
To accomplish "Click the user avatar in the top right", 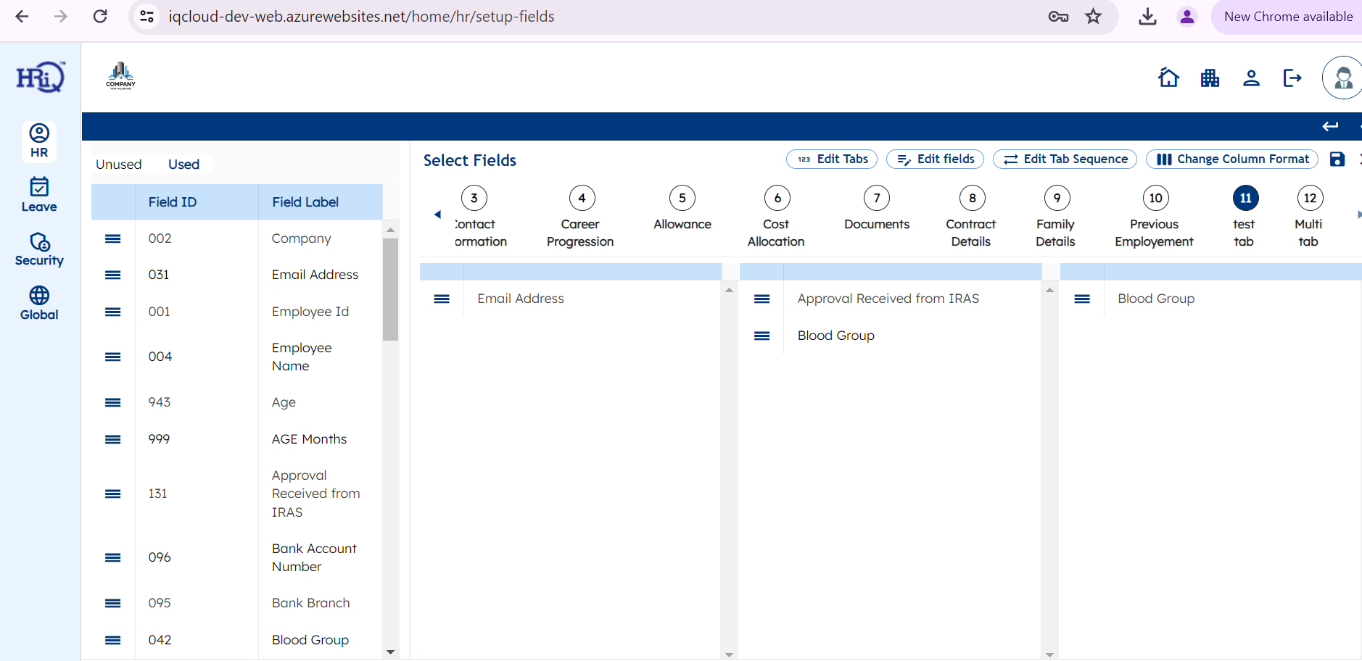I will pos(1342,78).
